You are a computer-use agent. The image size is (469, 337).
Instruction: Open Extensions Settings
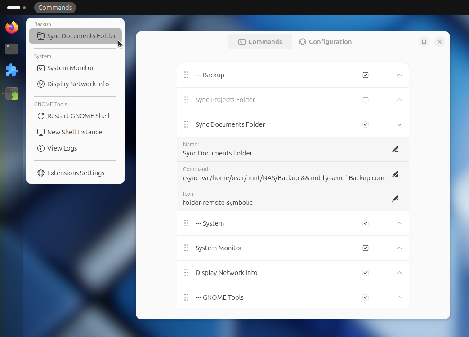pyautogui.click(x=75, y=173)
